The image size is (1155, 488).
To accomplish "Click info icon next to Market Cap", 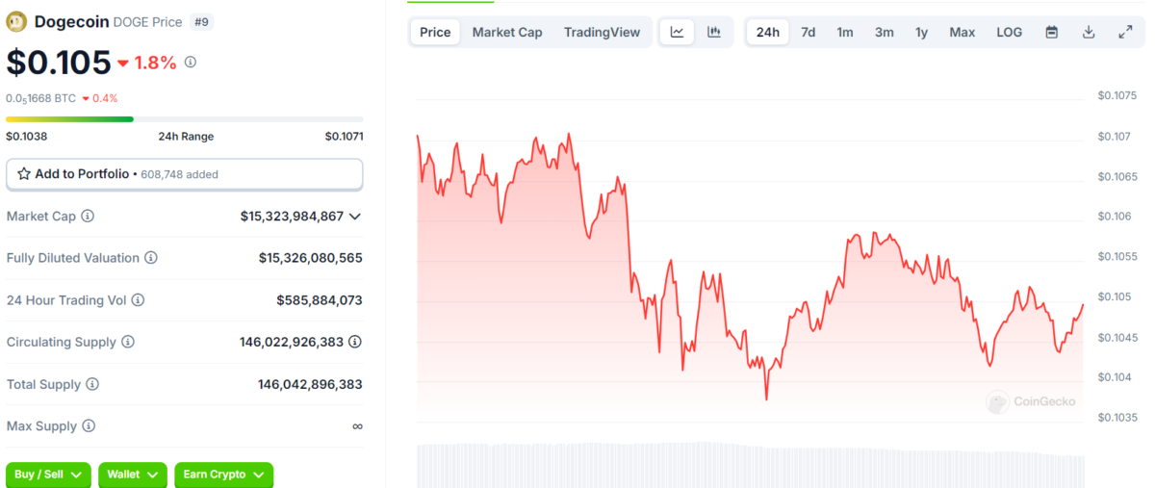I will coord(88,217).
